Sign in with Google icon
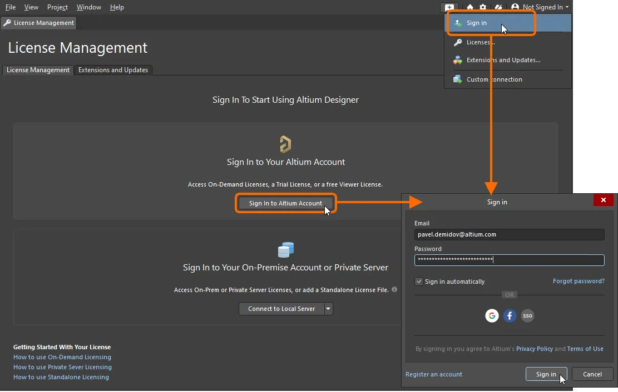This screenshot has width=618, height=392. (492, 315)
